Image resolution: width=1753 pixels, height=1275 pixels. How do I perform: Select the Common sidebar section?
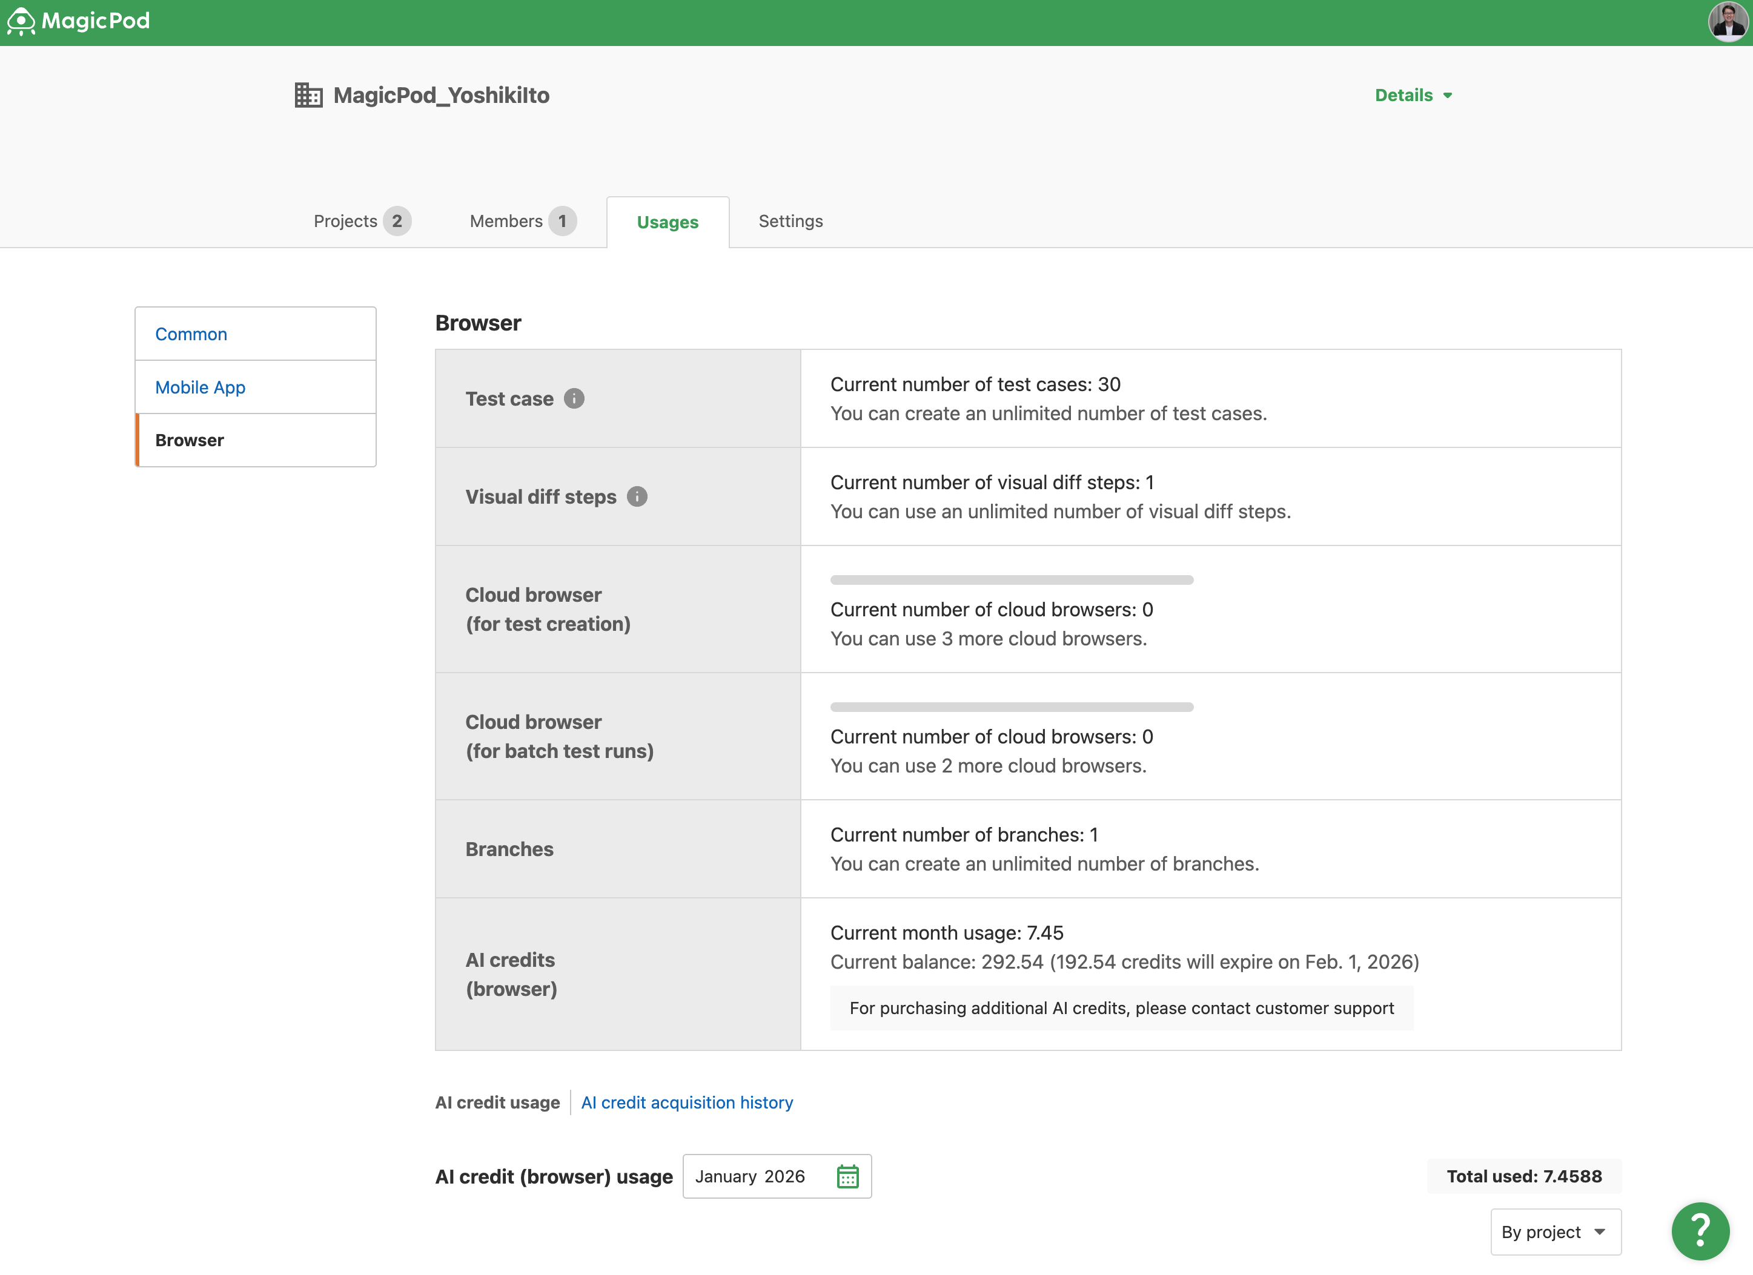191,333
